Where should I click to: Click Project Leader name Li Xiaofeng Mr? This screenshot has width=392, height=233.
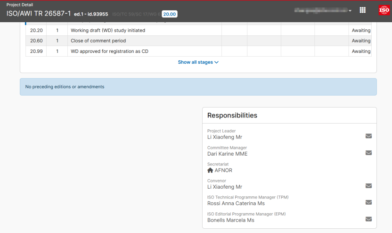pos(224,137)
